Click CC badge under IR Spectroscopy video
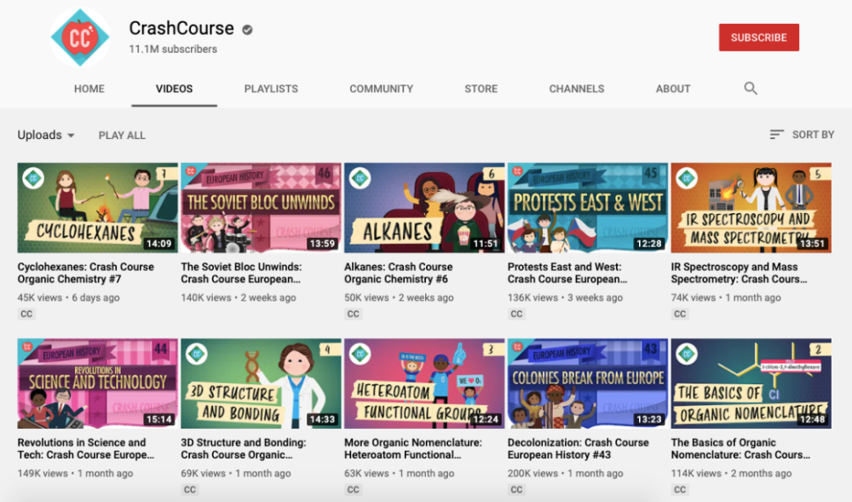852x502 pixels. tap(680, 314)
